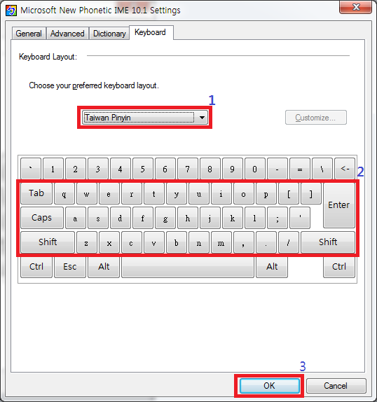The image size is (377, 402).
Task: Close the IME Settings window
Action: coord(355,7)
